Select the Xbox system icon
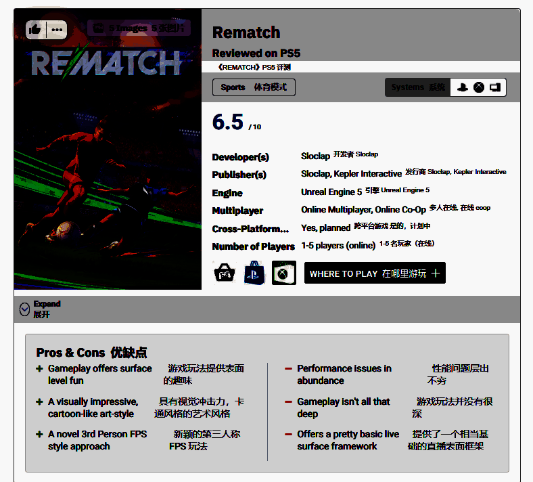The height and width of the screenshot is (482, 533). pos(479,87)
